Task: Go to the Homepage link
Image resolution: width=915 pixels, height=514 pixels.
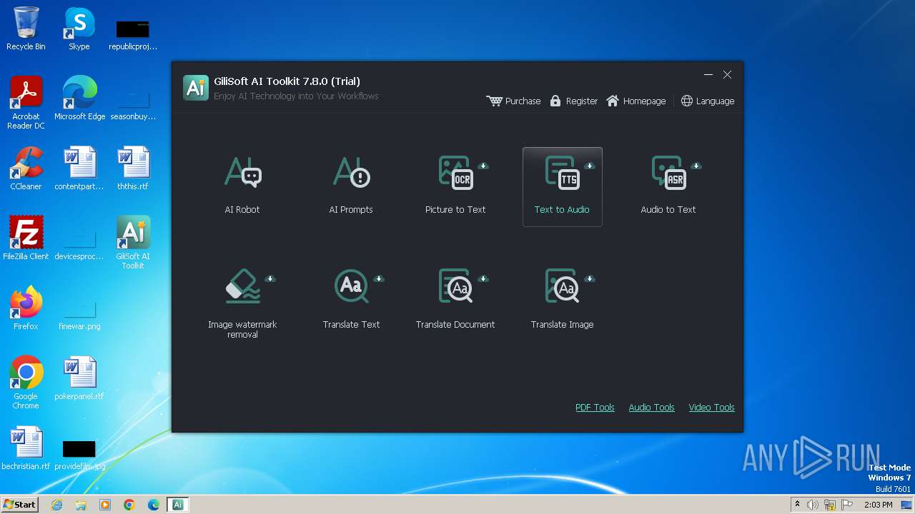Action: 635,101
